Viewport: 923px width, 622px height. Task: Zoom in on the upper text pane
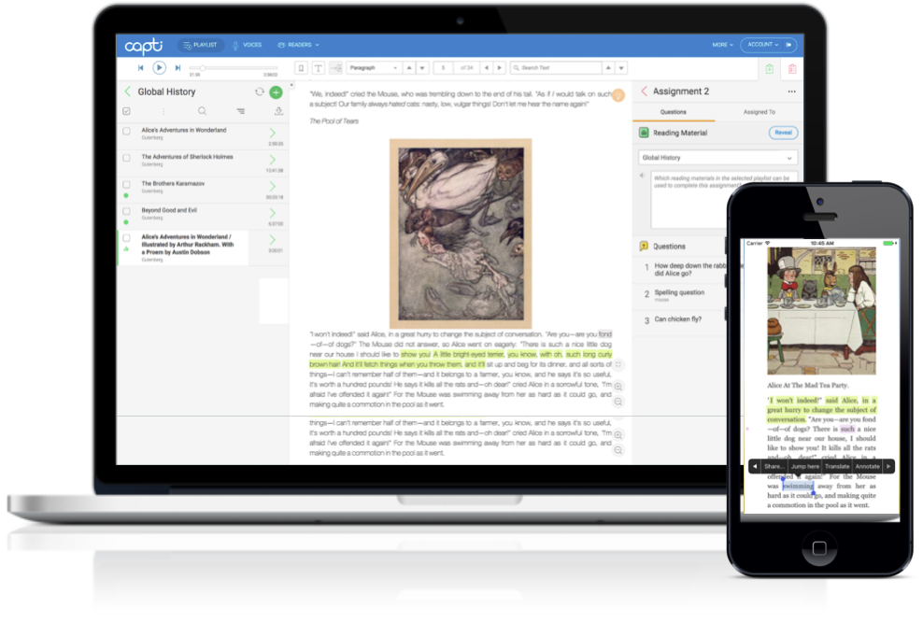tap(618, 387)
